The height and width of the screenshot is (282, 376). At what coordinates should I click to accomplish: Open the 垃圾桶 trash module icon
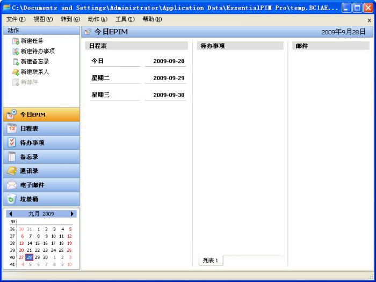point(12,199)
